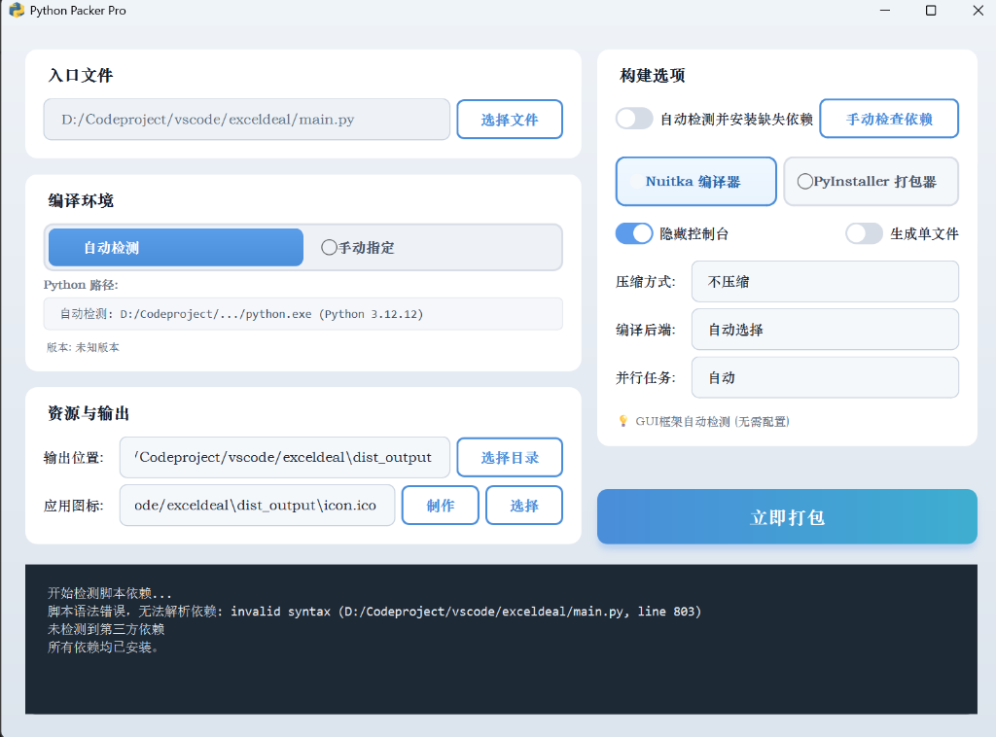996x737 pixels.
Task: Click the 制作 icon button
Action: coord(441,506)
